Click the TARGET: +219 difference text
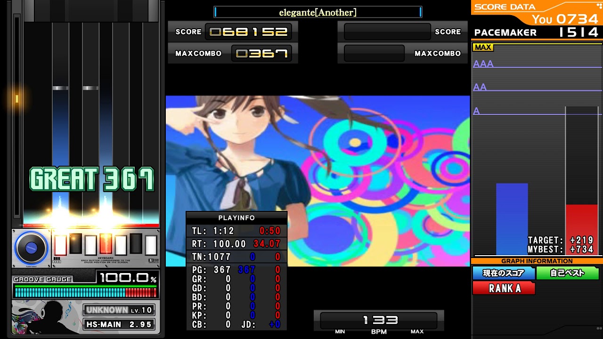The width and height of the screenshot is (603, 339). point(561,240)
